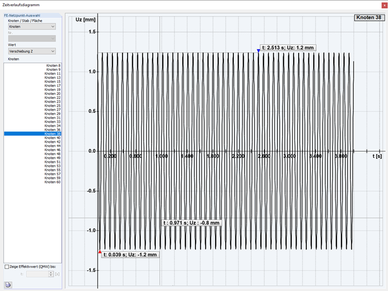The image size is (388, 291).
Task: Select Knoten 57 in the list
Action: tap(32, 174)
